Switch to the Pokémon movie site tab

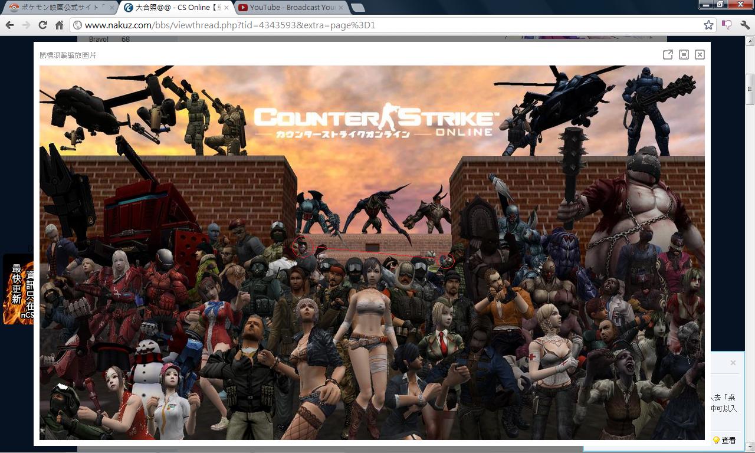[x=59, y=8]
